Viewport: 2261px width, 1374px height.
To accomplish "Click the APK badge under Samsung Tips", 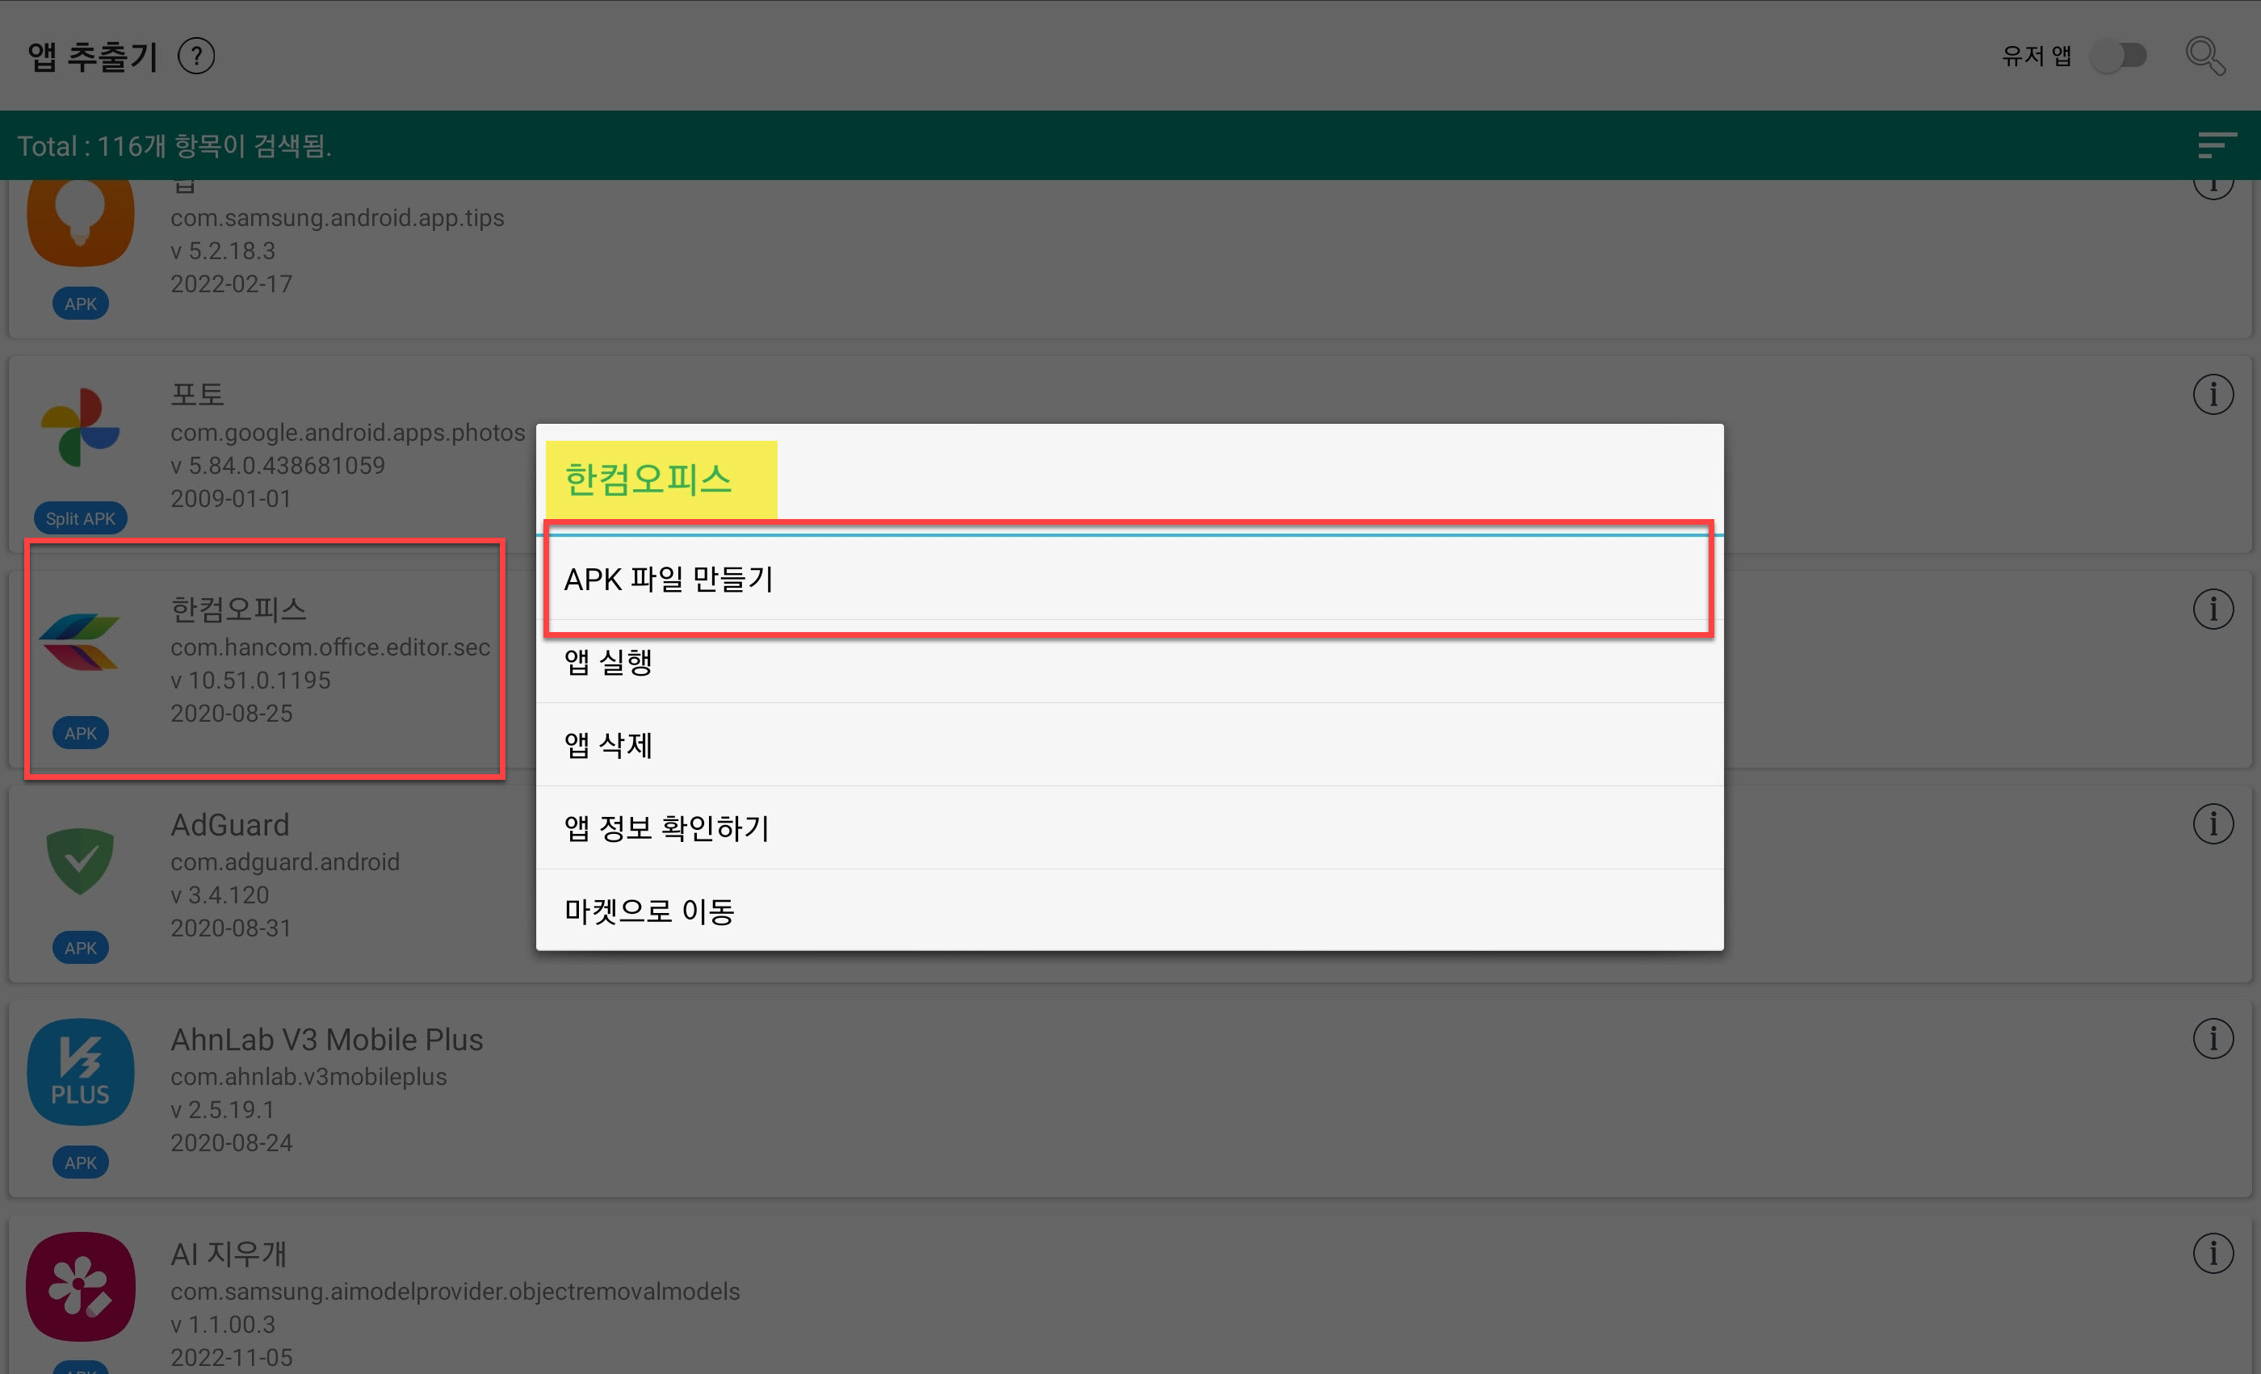I will [x=81, y=304].
